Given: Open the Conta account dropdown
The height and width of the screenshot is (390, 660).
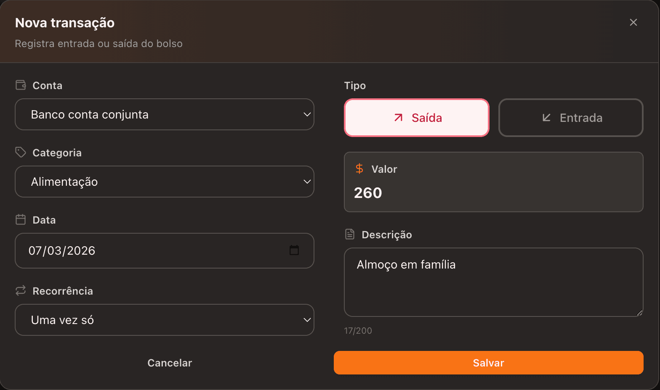Looking at the screenshot, I should pyautogui.click(x=165, y=114).
